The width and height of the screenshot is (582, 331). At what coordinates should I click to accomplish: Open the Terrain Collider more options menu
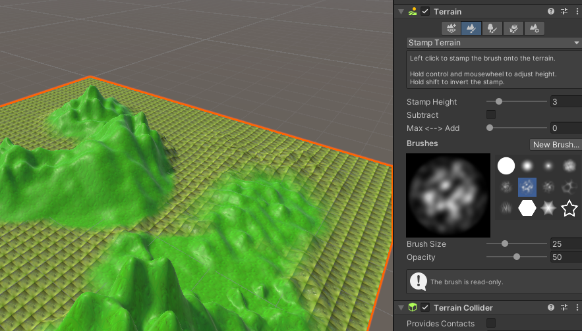coord(577,307)
